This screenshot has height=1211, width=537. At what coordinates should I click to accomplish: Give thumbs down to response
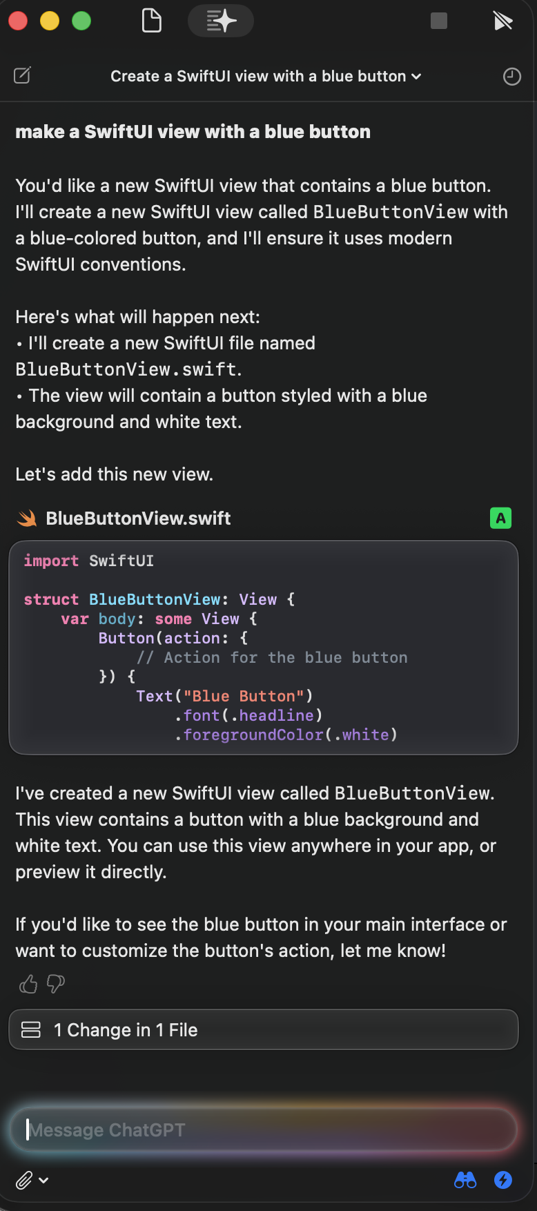point(56,984)
